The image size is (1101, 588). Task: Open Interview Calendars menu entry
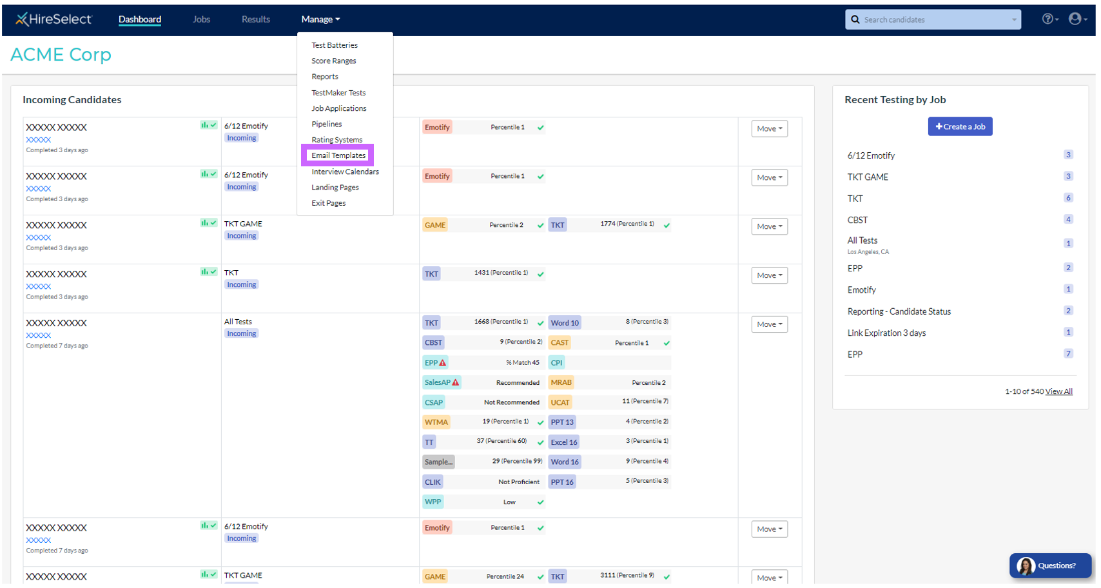coord(346,171)
